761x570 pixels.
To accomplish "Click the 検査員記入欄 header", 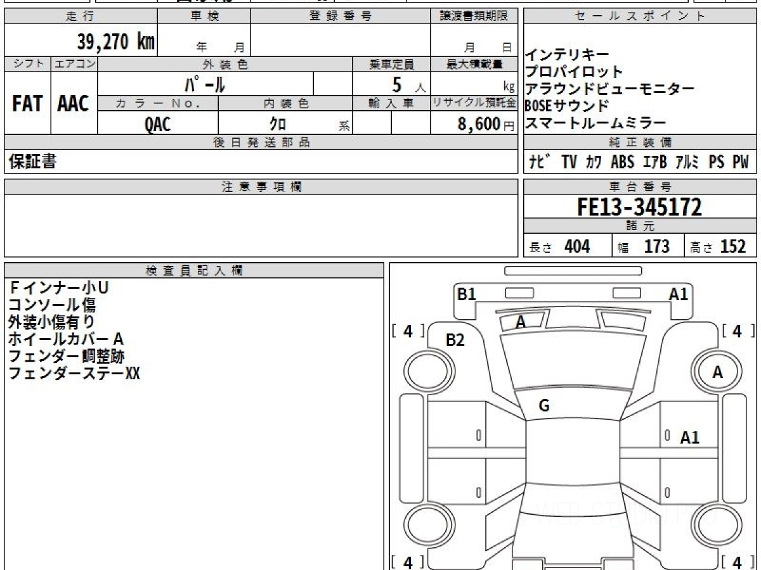I will (x=194, y=270).
